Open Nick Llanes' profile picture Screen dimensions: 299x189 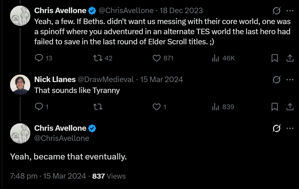pyautogui.click(x=20, y=85)
